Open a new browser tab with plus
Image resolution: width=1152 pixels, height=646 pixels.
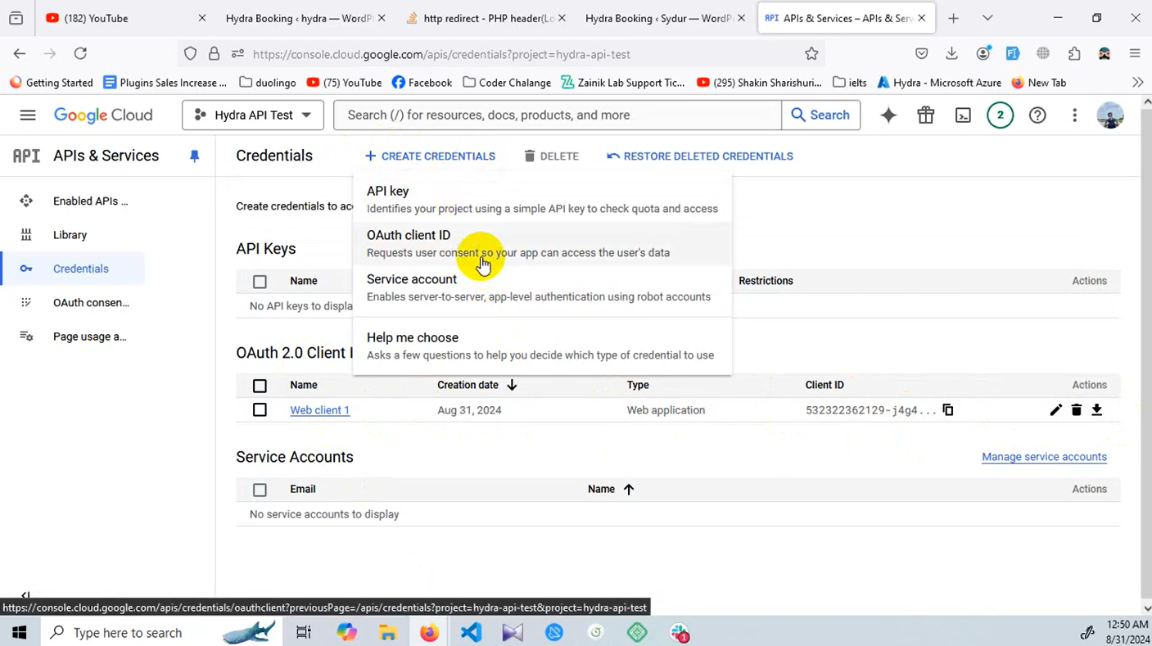[953, 18]
